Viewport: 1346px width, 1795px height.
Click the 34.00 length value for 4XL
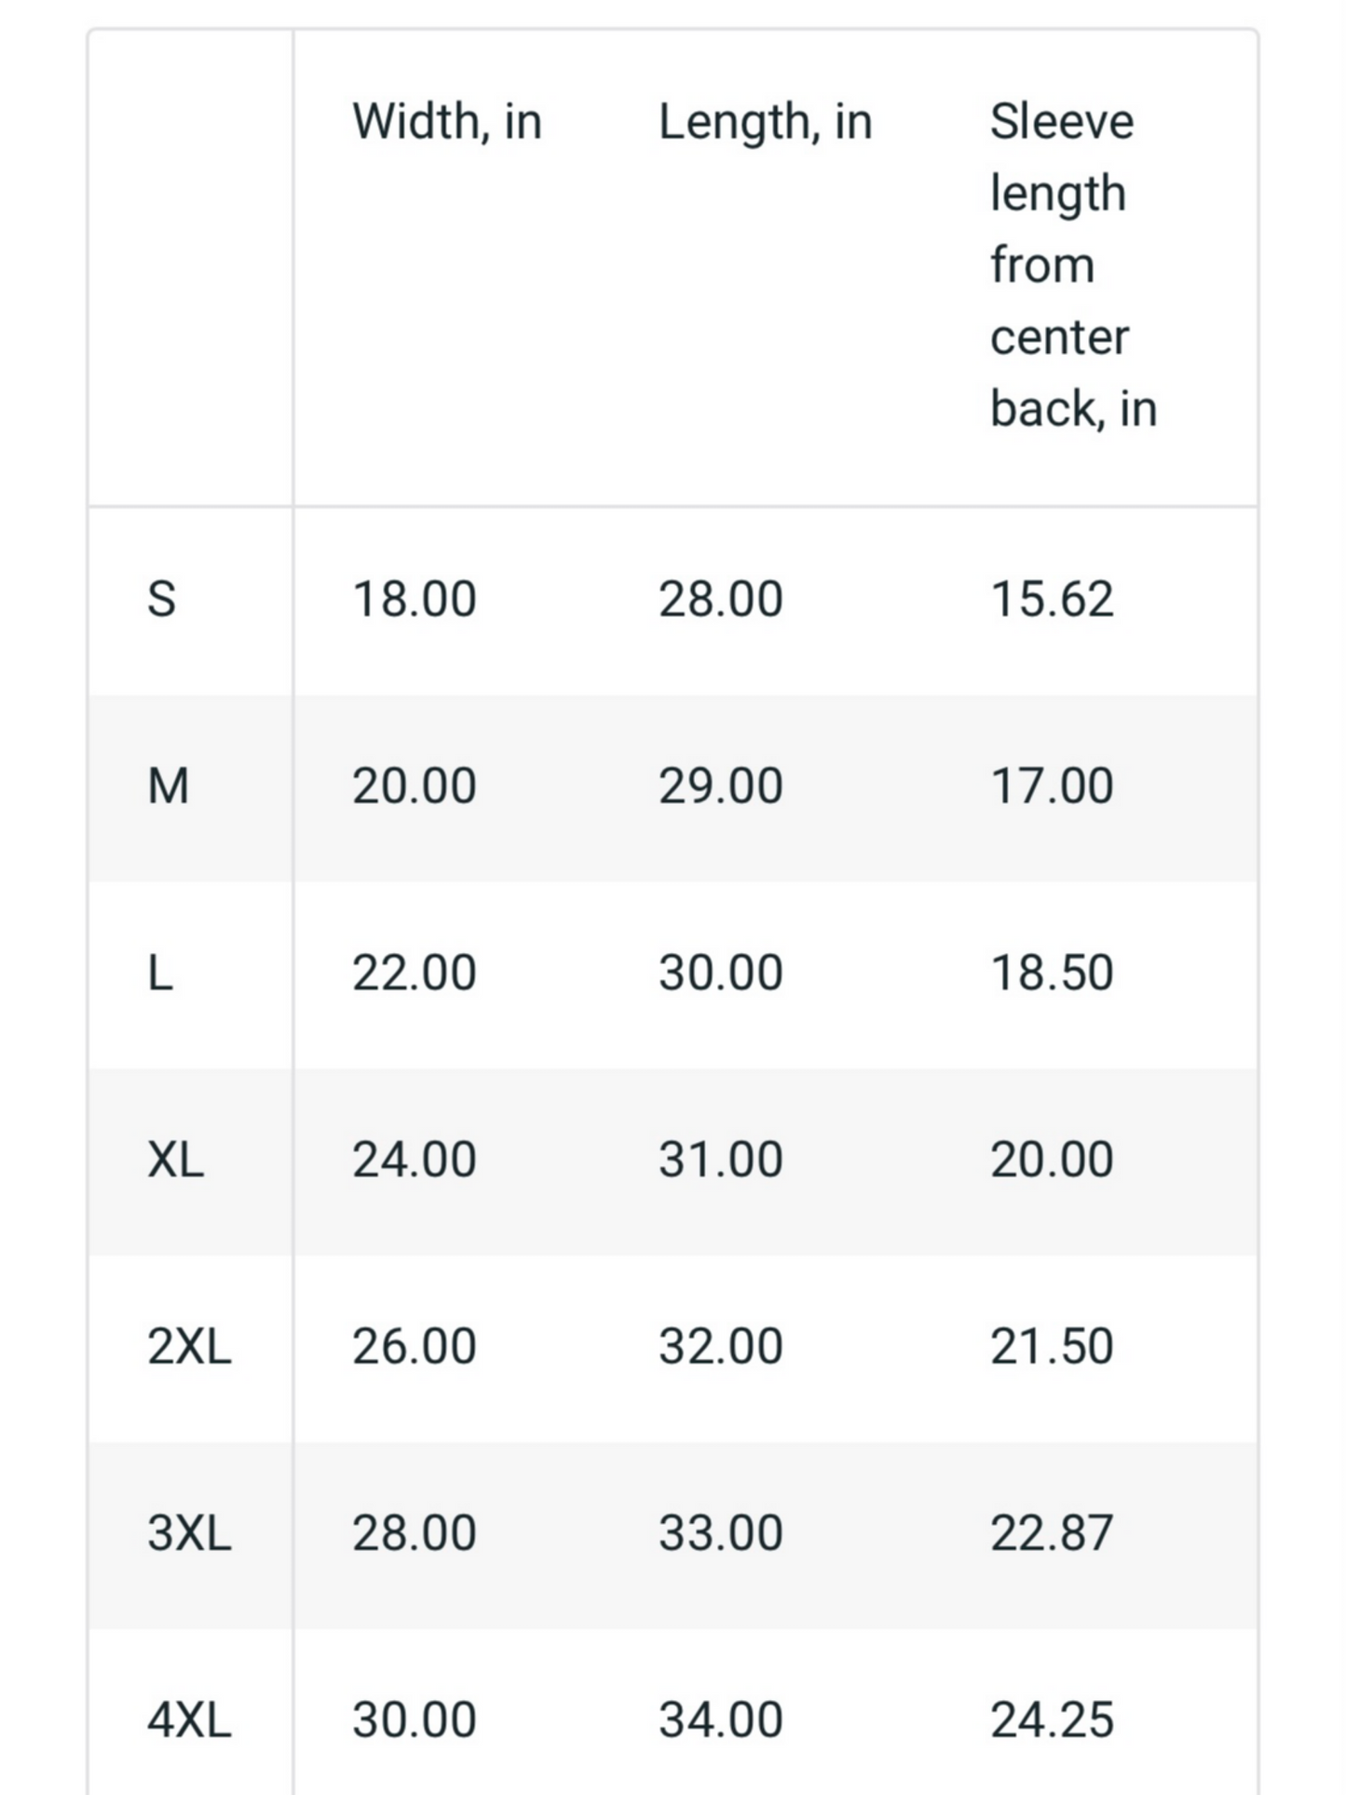[720, 1720]
